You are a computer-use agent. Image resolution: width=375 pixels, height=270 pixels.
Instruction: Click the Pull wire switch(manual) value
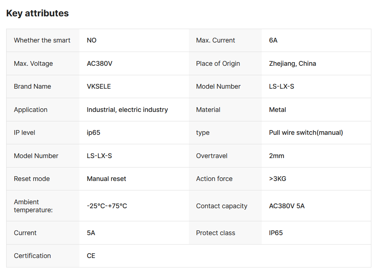306,133
